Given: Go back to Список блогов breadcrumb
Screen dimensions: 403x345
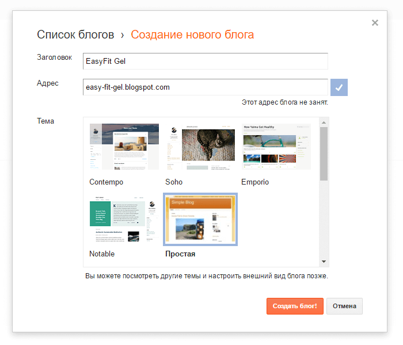Looking at the screenshot, I should [75, 34].
